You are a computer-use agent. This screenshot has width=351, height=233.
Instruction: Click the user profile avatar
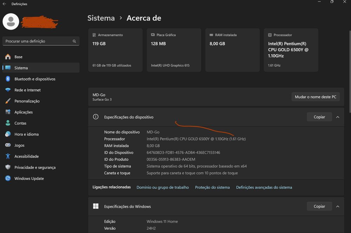(11, 21)
